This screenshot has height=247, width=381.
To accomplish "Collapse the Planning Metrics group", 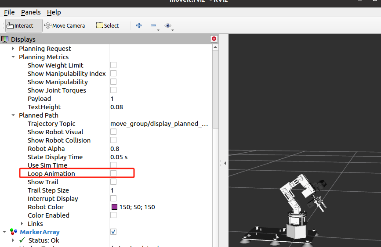I will coord(13,57).
